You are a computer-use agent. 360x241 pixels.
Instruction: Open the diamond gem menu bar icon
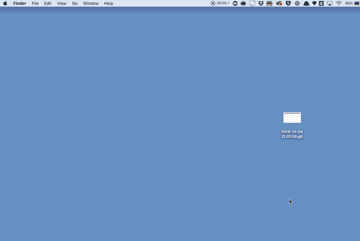click(314, 3)
